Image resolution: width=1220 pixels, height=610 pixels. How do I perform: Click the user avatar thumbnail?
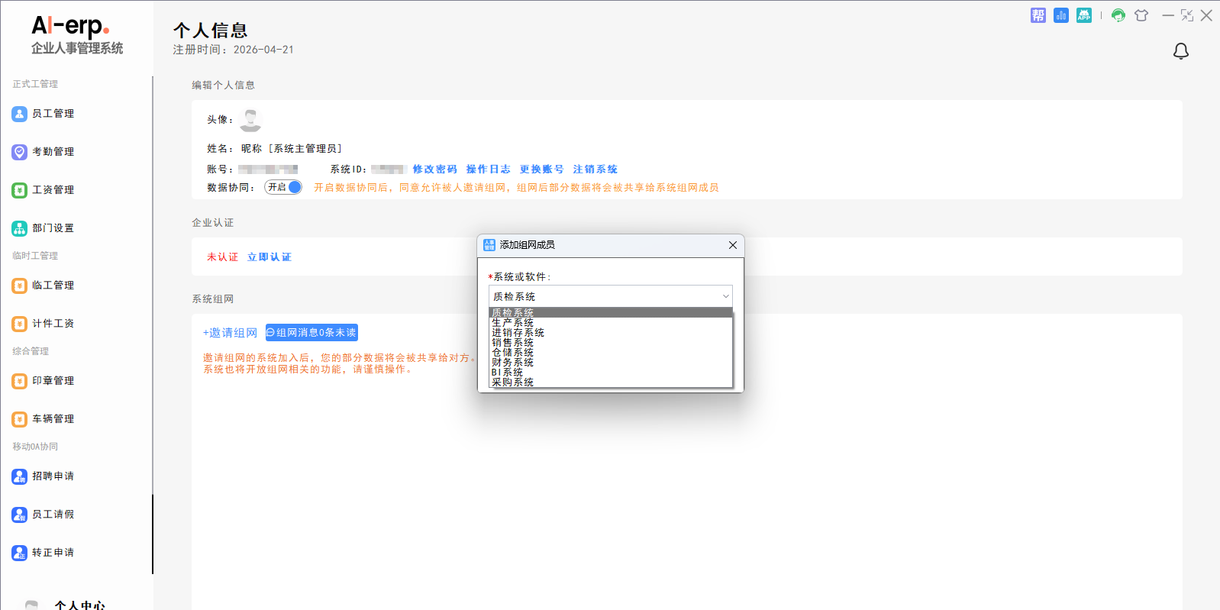250,120
